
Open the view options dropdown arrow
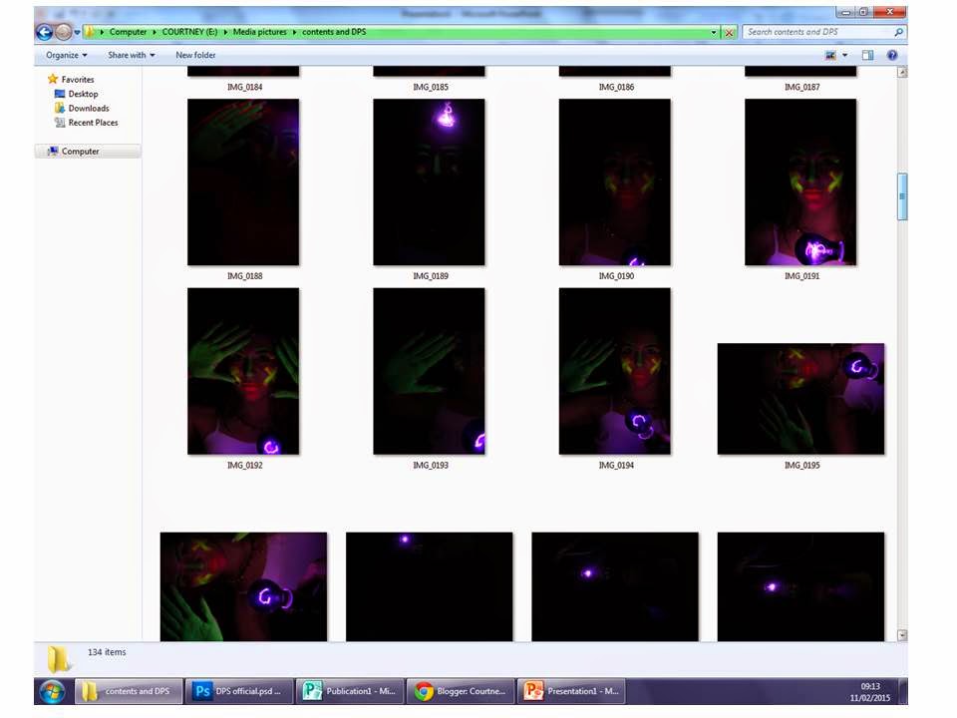[x=844, y=56]
